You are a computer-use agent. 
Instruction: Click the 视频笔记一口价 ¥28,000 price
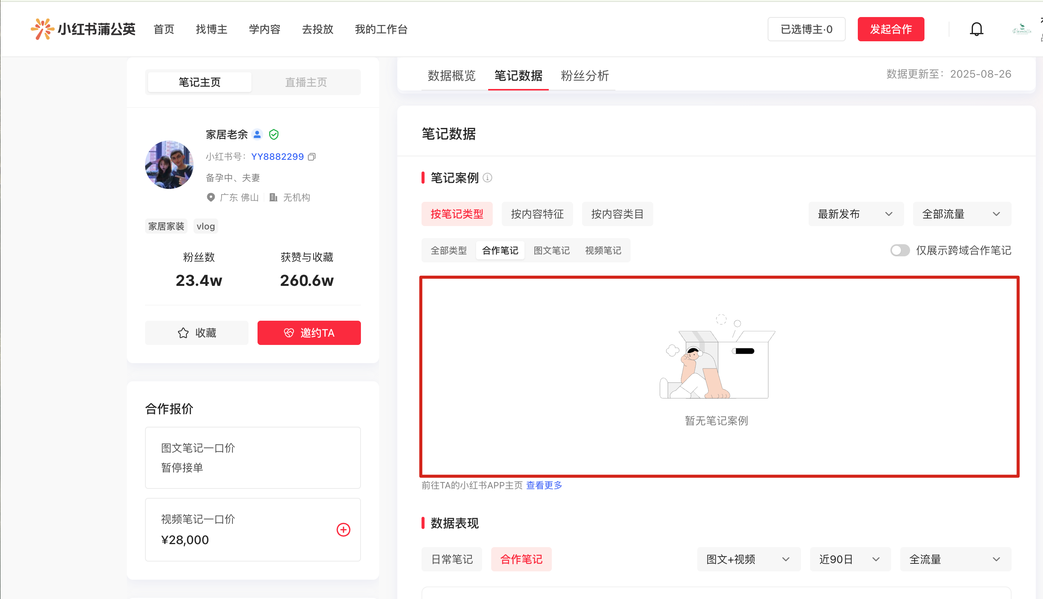[185, 540]
